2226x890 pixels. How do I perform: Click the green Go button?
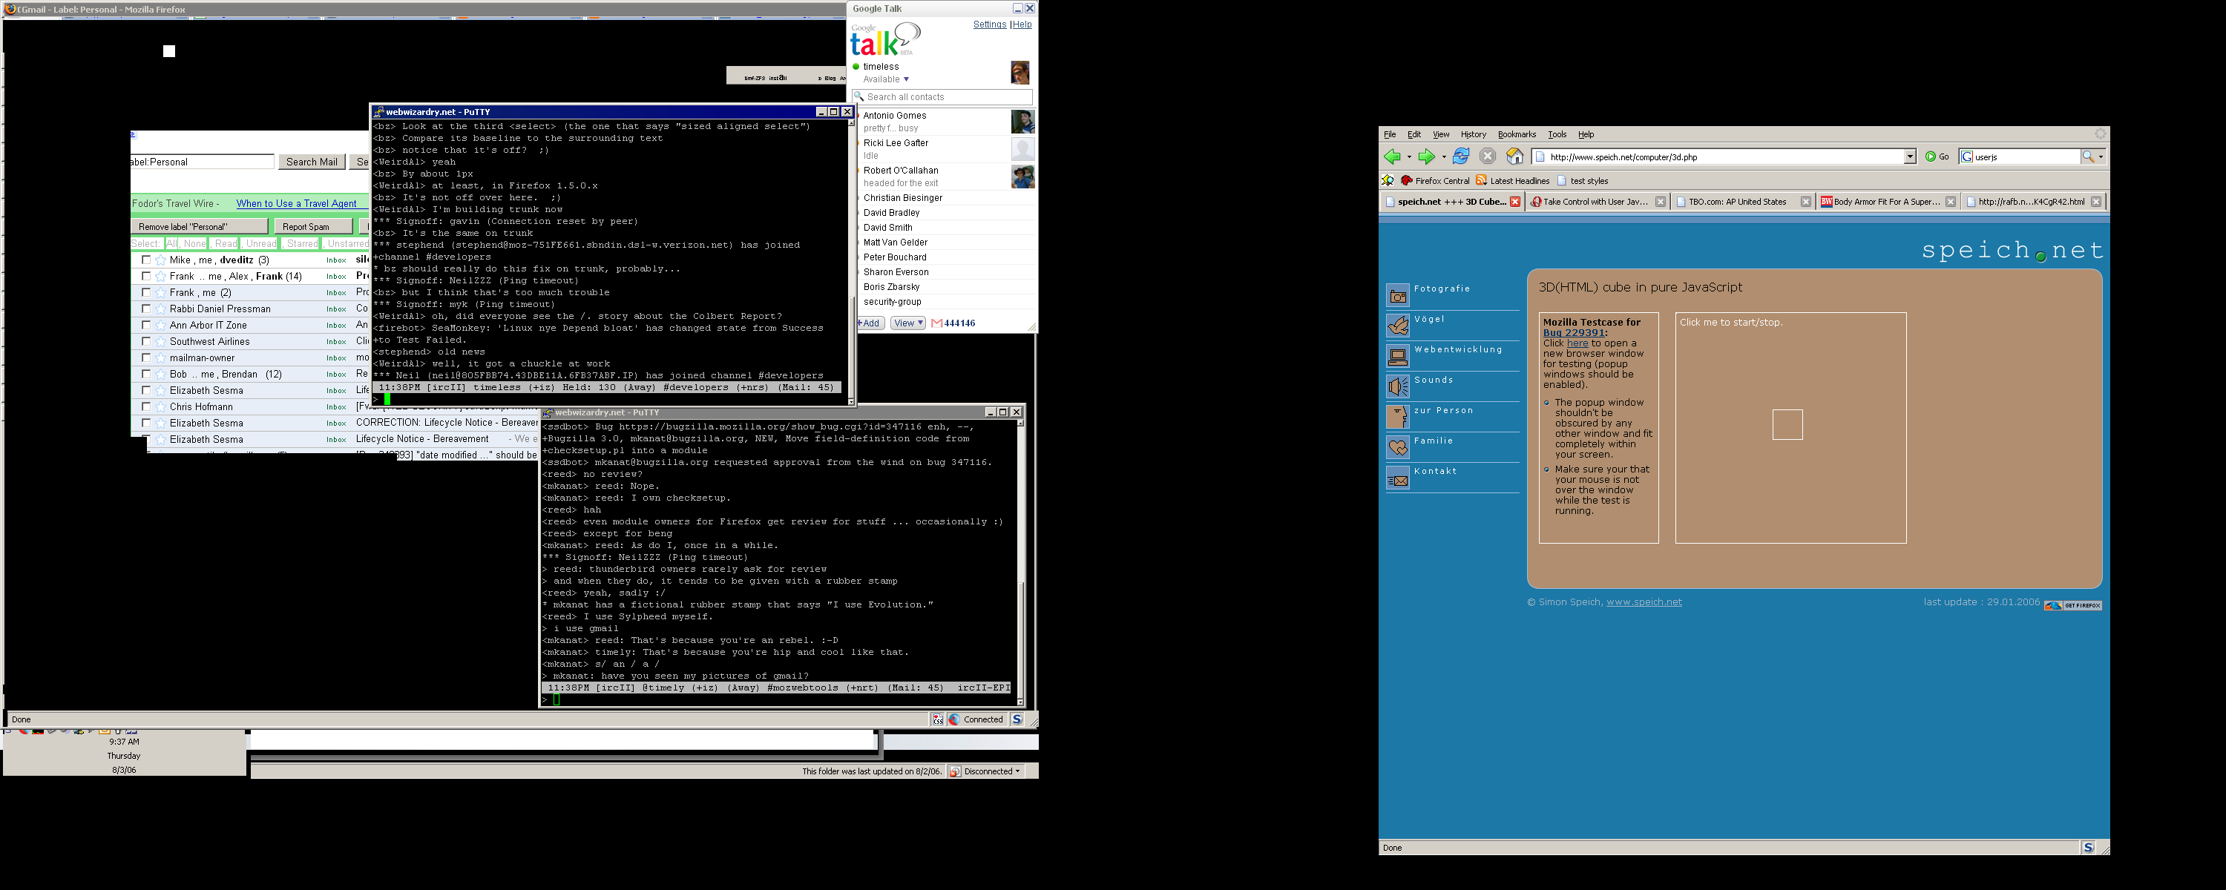coord(1937,156)
